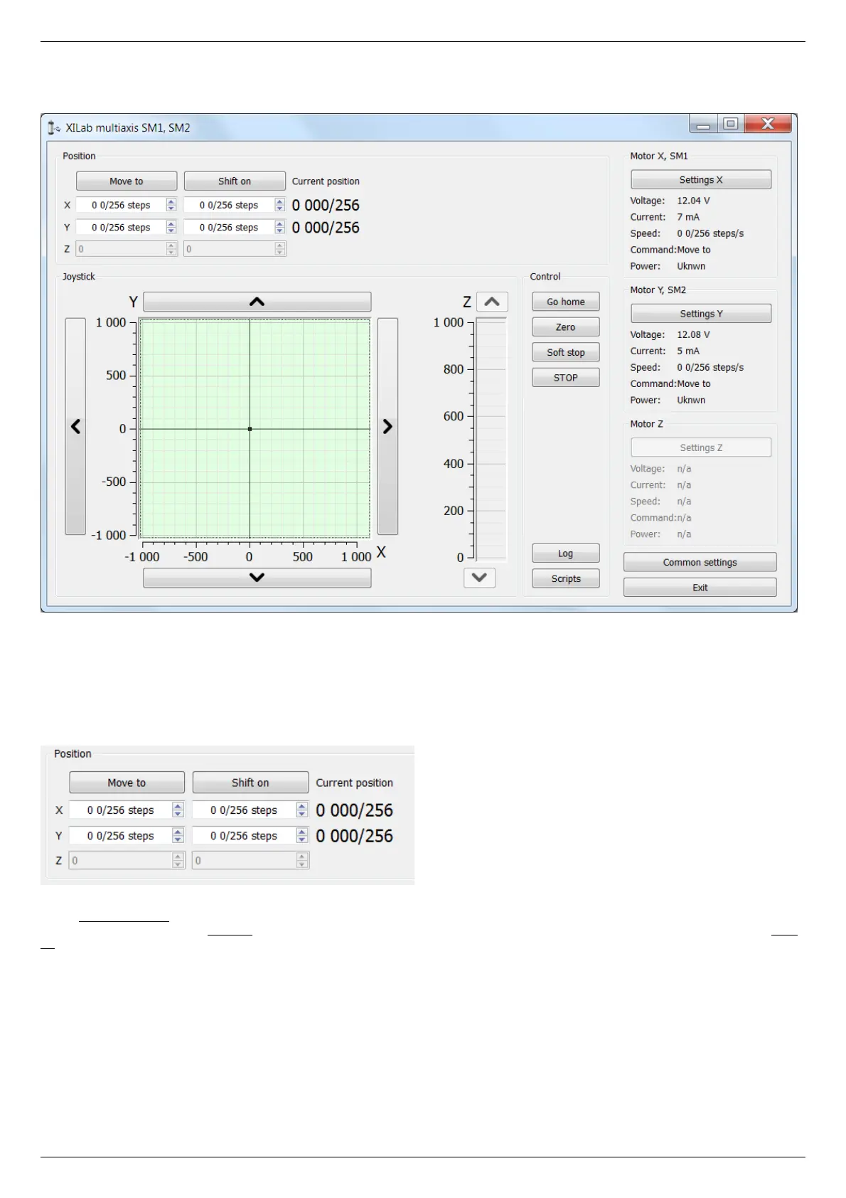Click the Z axis vertical scale bar
This screenshot has height=1198, width=846.
pos(491,439)
